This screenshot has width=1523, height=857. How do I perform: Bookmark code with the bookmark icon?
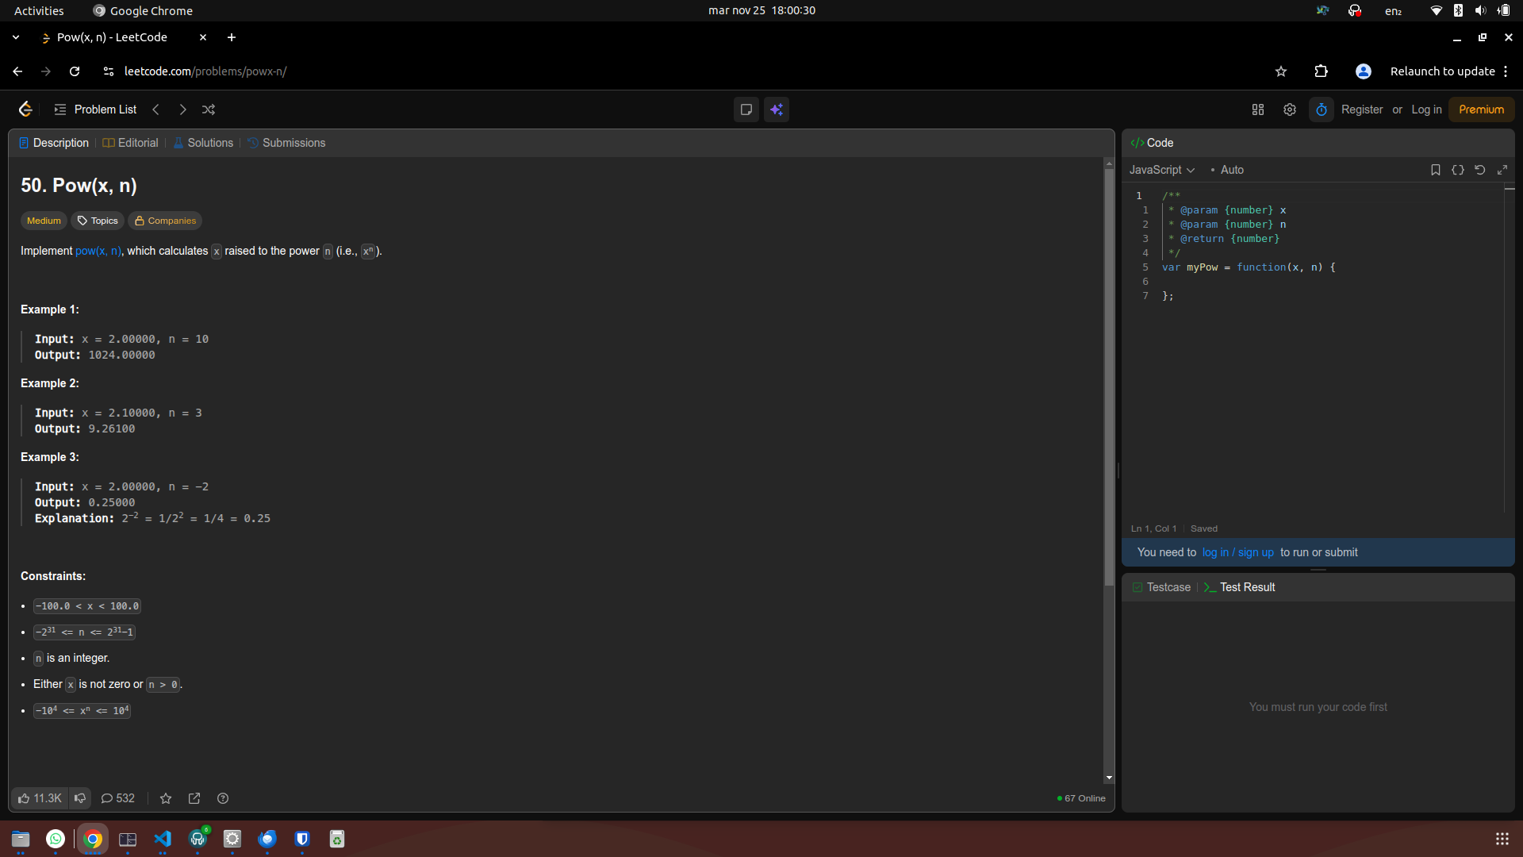click(x=1436, y=170)
